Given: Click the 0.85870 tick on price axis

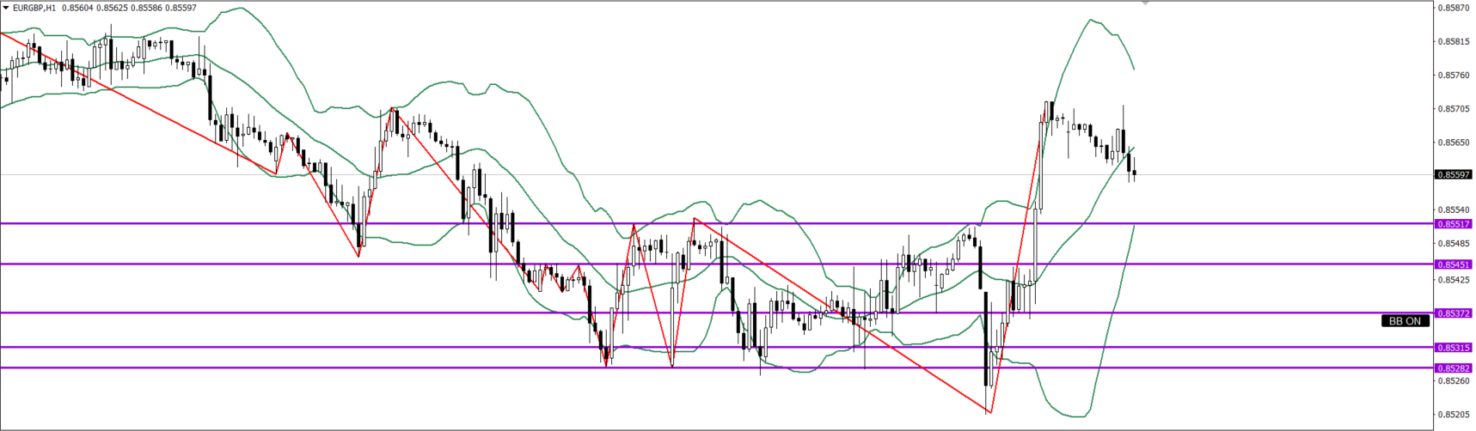Looking at the screenshot, I should click(1453, 8).
